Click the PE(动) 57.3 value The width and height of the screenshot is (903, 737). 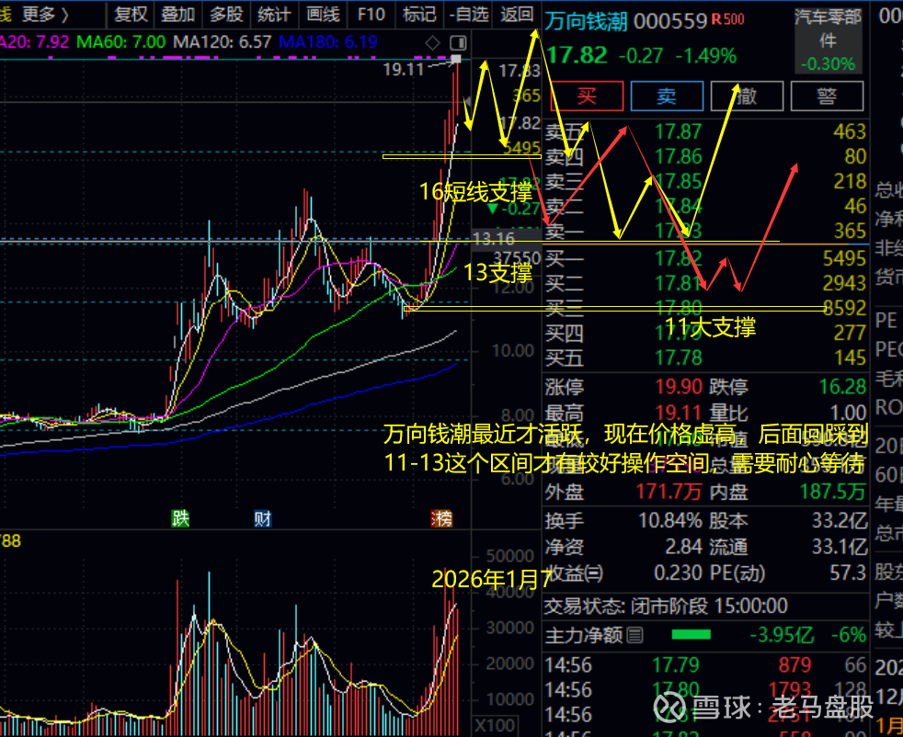(x=847, y=573)
